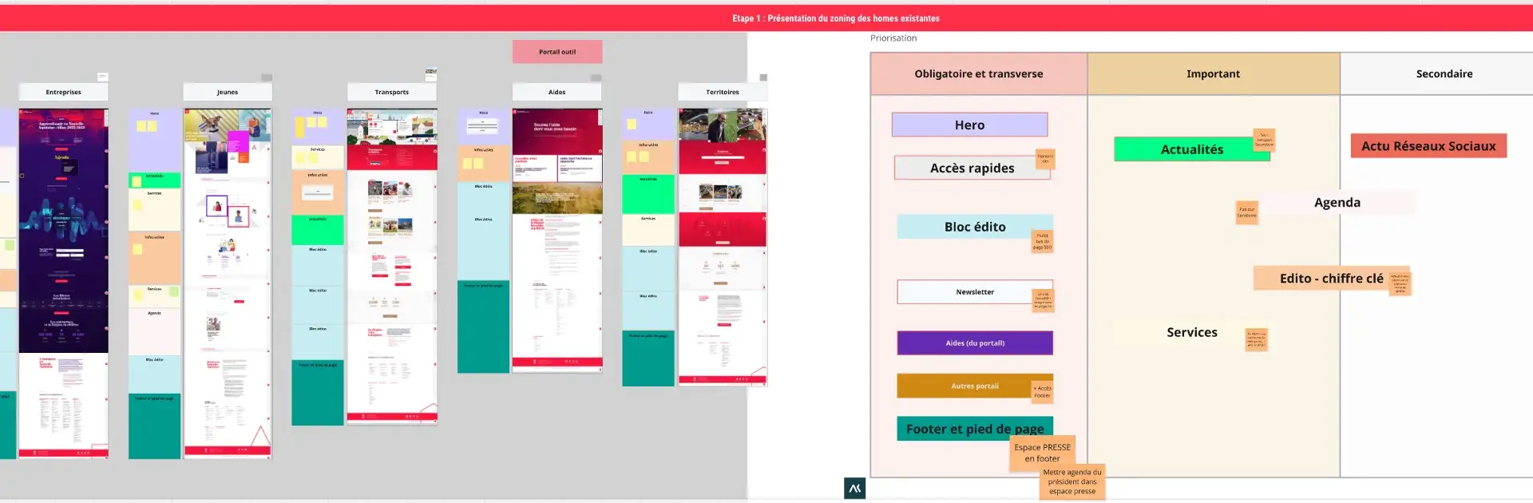Screen dimensions: 1533x503
Task: Select the green 'Actualités' card in the Important column
Action: pyautogui.click(x=1192, y=149)
